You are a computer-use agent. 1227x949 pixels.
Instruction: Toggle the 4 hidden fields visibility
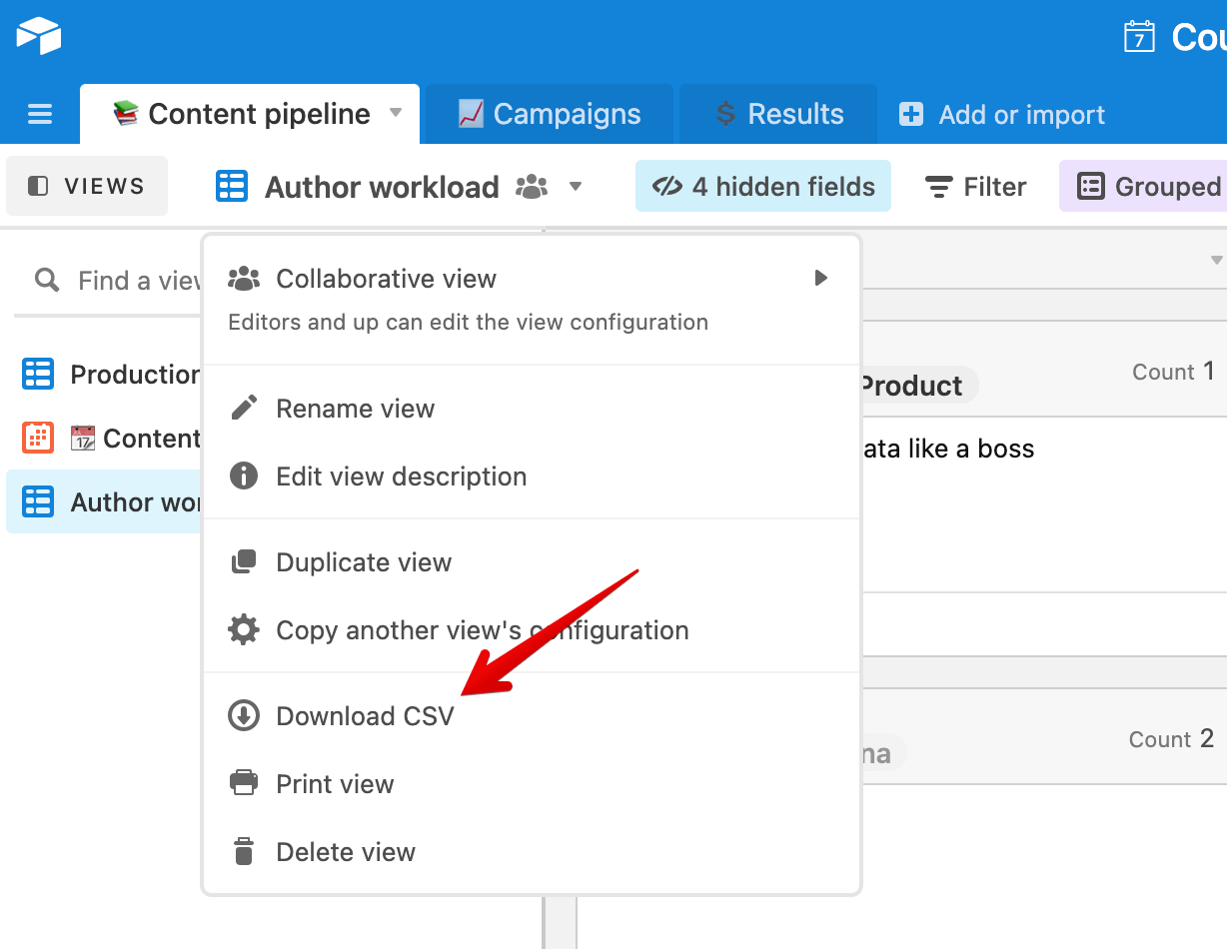[x=762, y=186]
